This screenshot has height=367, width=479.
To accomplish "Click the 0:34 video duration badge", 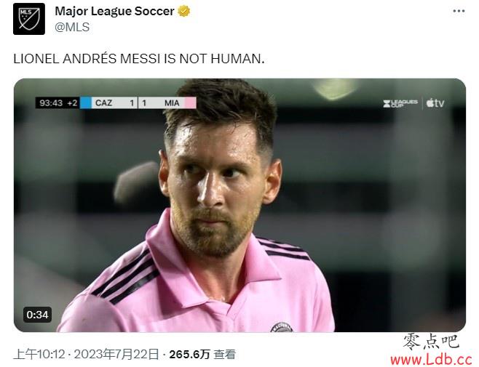I will 37,315.
